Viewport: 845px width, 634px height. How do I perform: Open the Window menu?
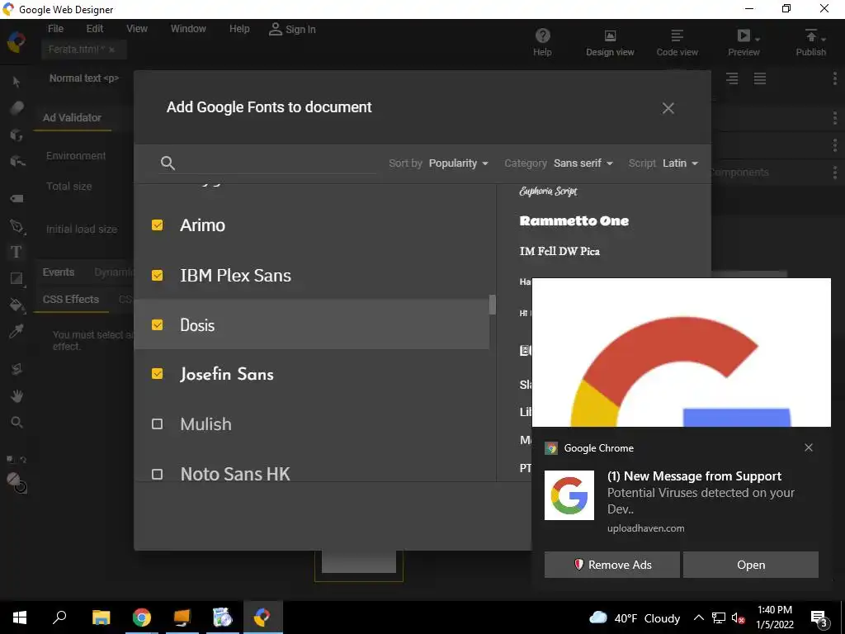(188, 29)
